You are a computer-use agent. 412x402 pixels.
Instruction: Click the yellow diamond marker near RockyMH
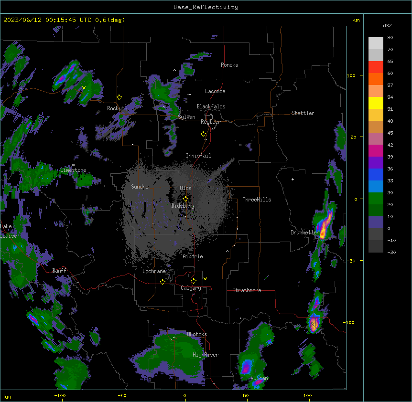119,97
